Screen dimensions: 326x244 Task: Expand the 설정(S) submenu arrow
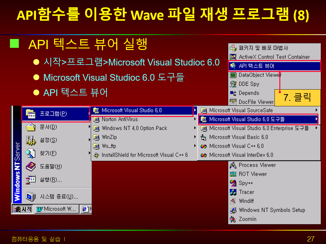pyautogui.click(x=89, y=140)
